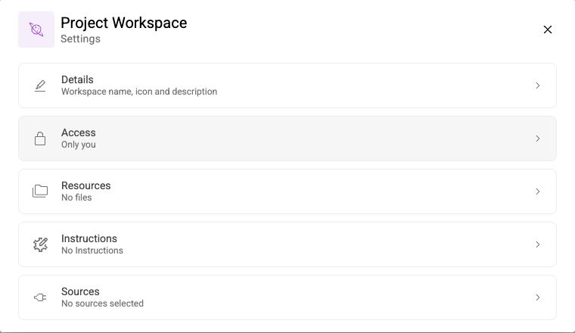Expand Resources using its right chevron
Viewport: 575px width, 333px height.
(538, 191)
